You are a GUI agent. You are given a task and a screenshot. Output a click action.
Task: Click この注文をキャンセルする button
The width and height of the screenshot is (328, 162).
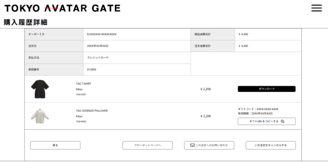click(x=270, y=145)
